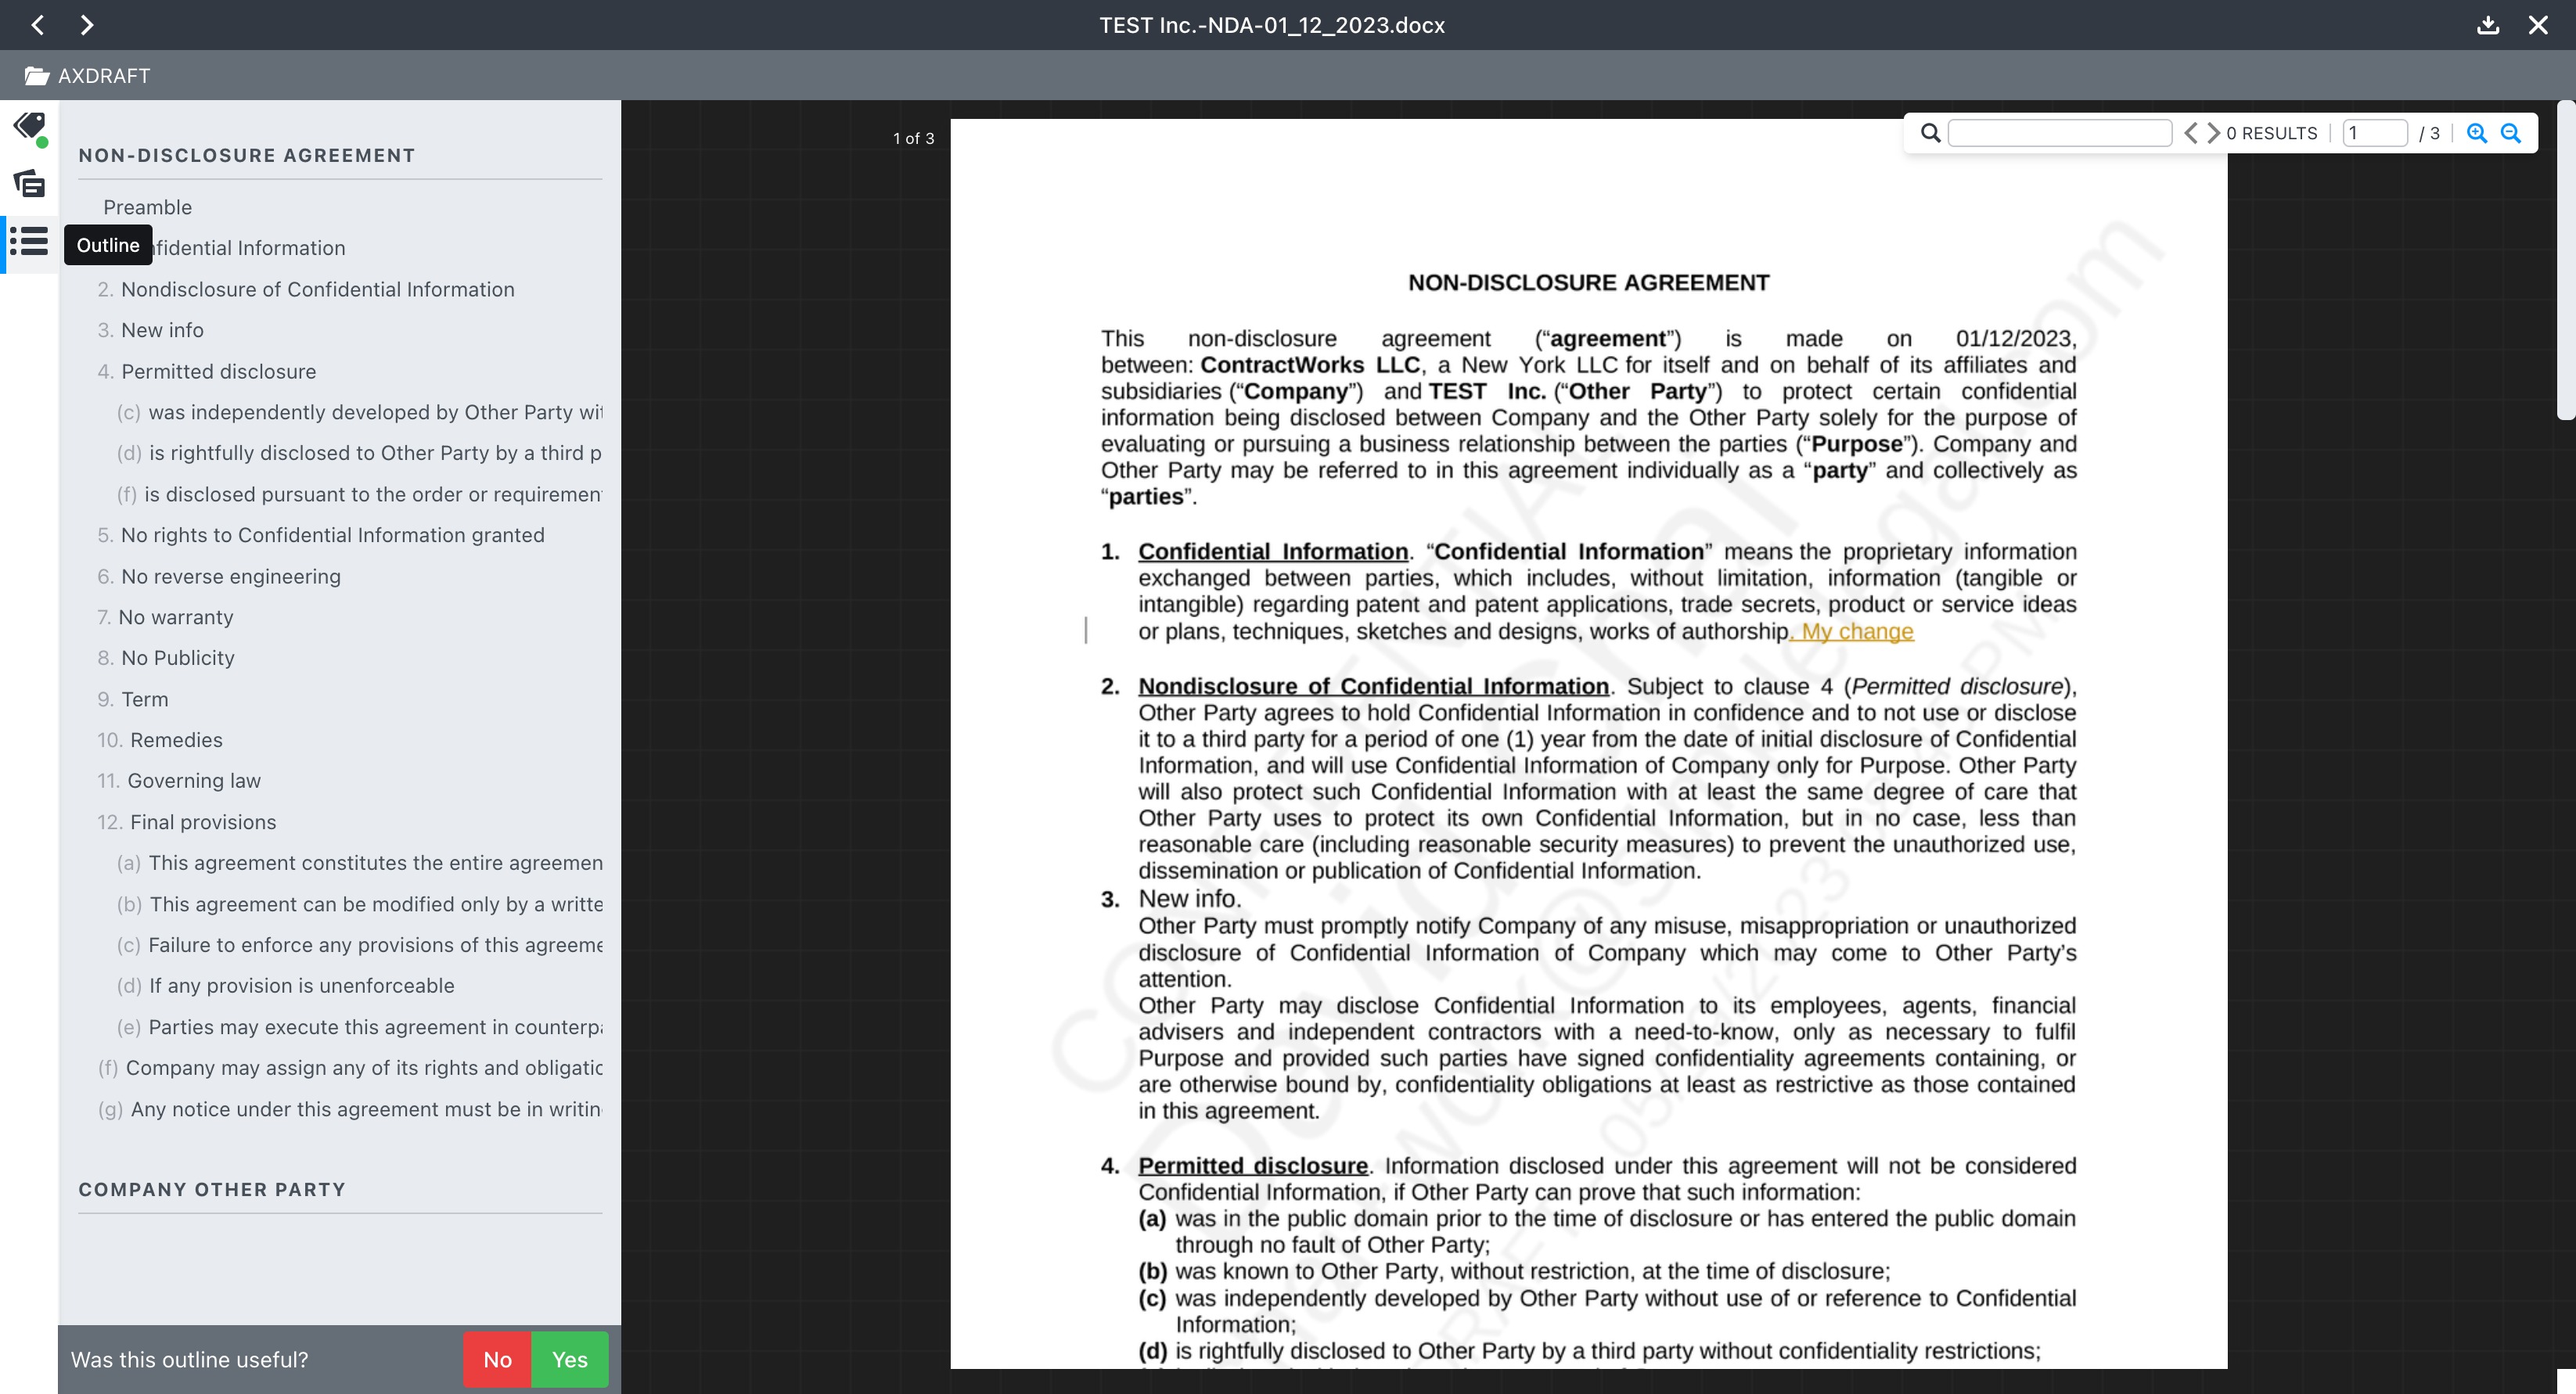Open the document versions stack icon
The width and height of the screenshot is (2576, 1394).
(30, 184)
